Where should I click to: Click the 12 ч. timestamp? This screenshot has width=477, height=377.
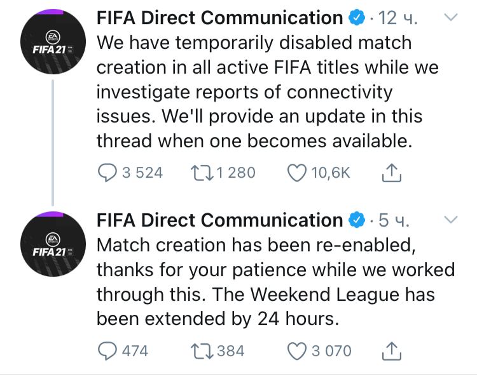tap(398, 18)
